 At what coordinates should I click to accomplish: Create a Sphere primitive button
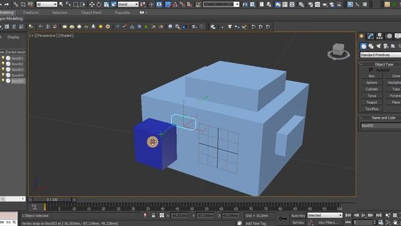tap(372, 82)
